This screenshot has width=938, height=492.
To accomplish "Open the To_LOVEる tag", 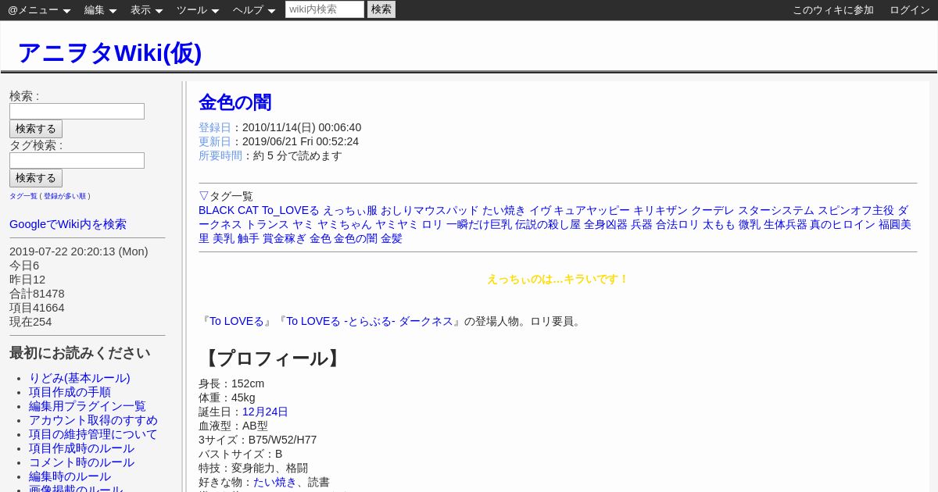I will [291, 210].
